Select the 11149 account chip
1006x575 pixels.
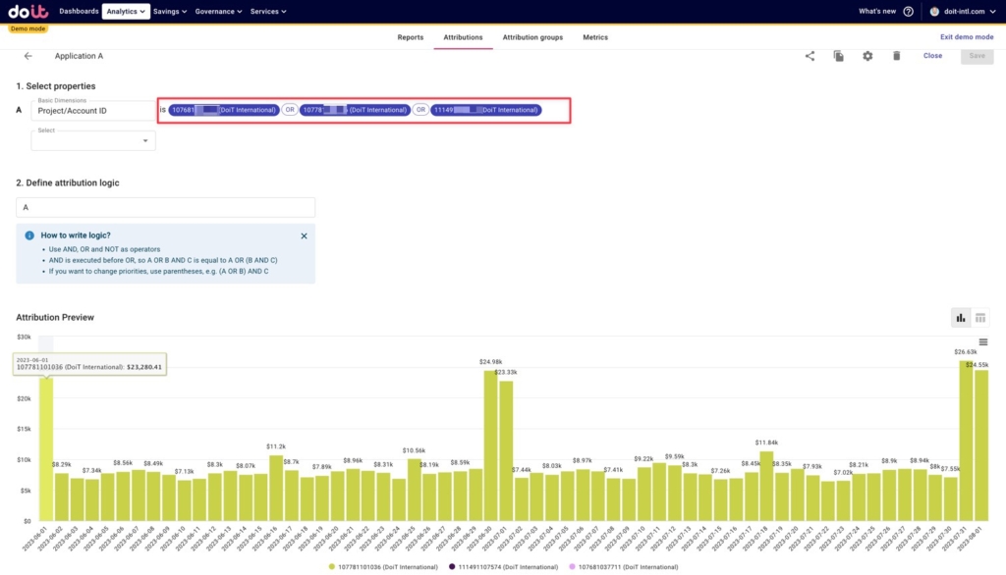485,110
